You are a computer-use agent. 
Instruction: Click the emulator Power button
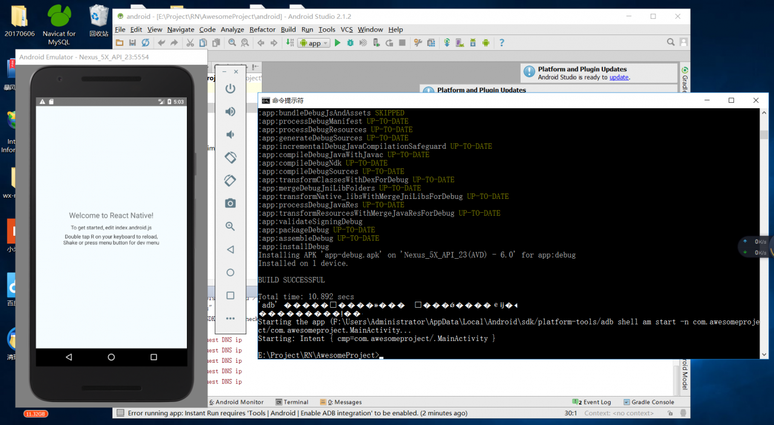230,89
